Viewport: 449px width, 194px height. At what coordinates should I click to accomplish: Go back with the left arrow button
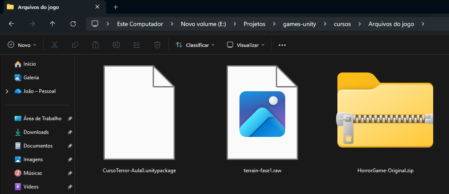click(x=12, y=24)
